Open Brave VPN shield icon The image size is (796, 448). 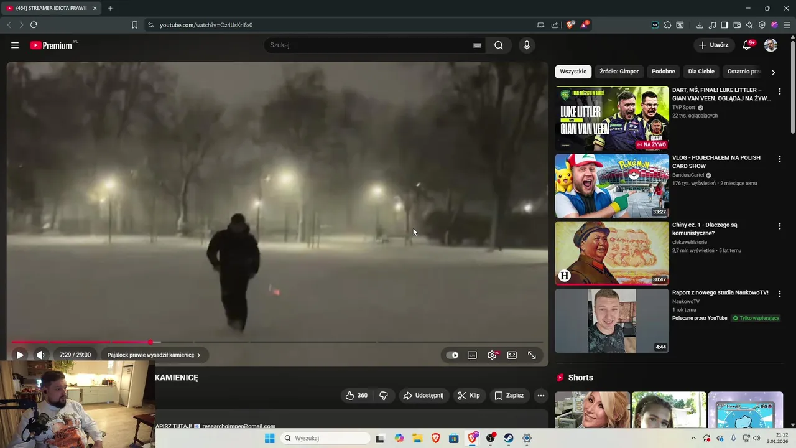pyautogui.click(x=762, y=25)
